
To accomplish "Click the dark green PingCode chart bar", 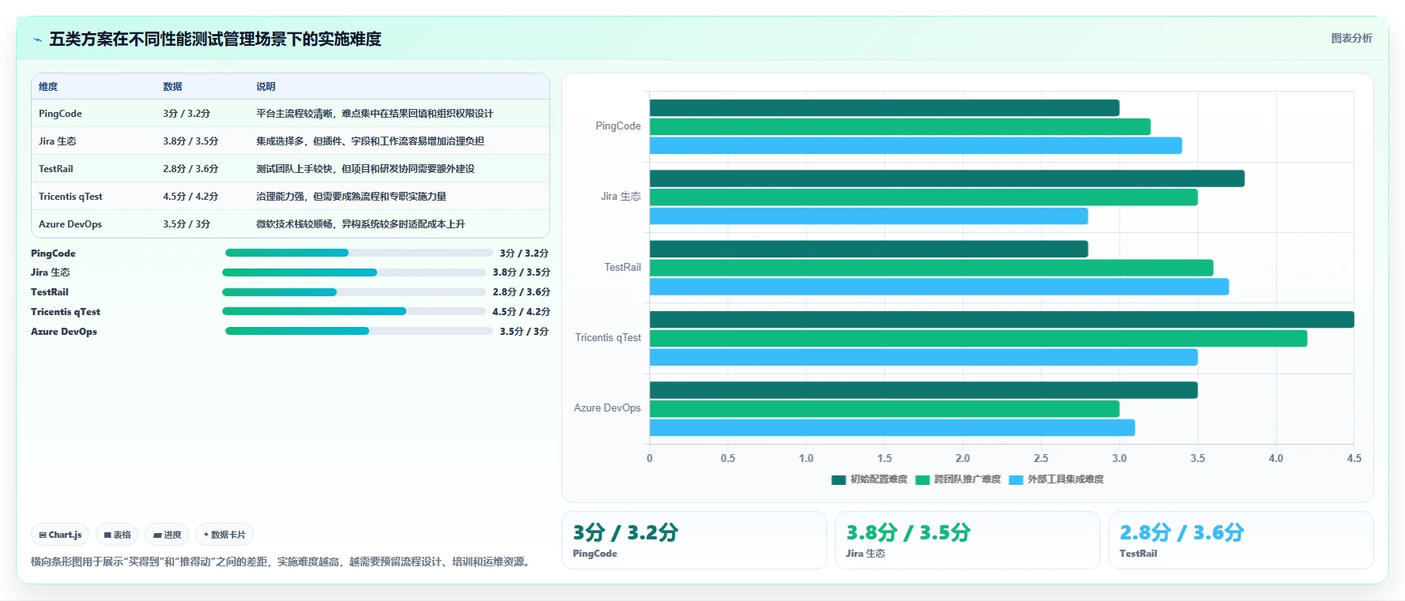I will click(885, 108).
